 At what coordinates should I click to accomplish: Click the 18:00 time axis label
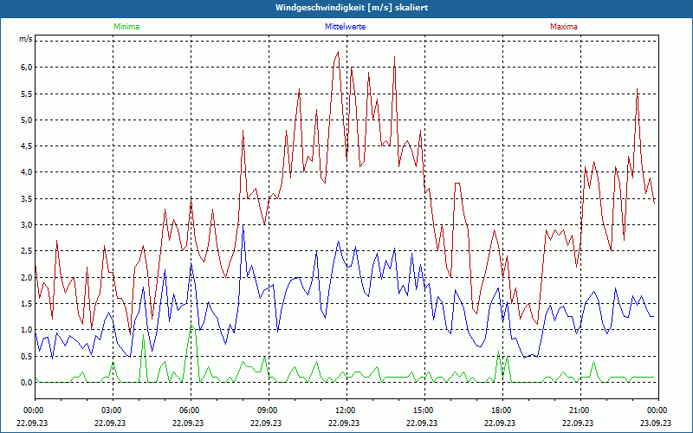502,410
